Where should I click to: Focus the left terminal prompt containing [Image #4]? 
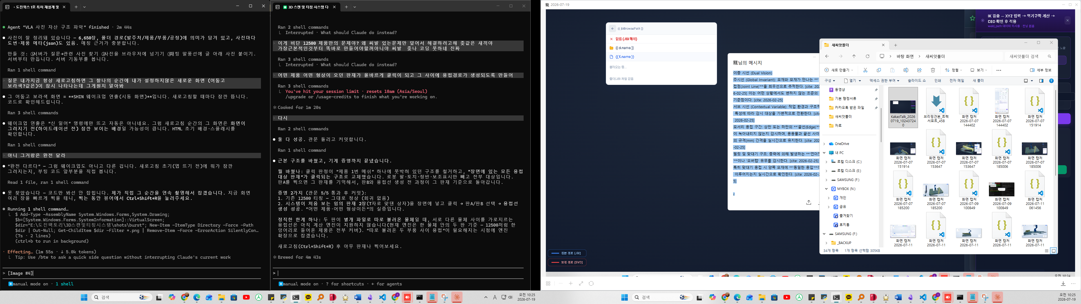click(132, 273)
